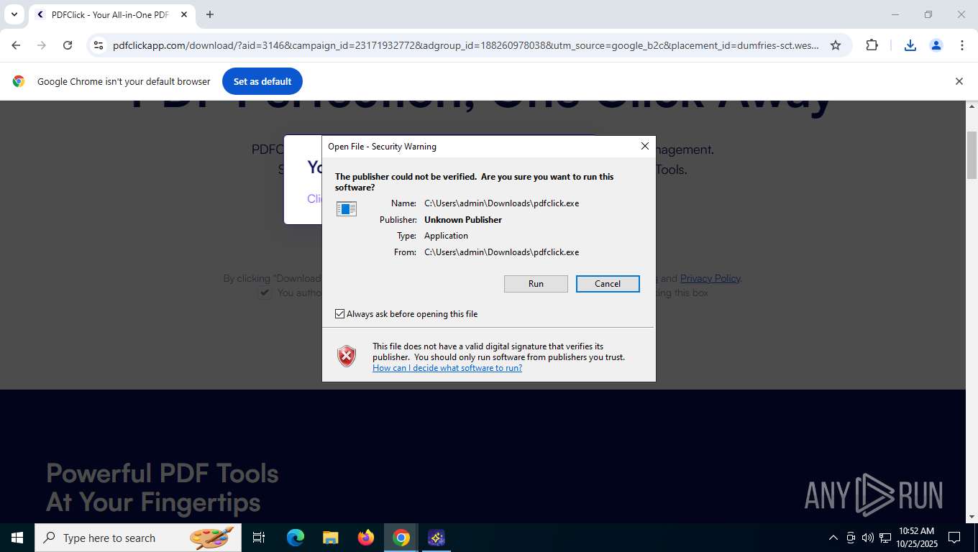This screenshot has width=978, height=552.
Task: Close the PDFClick tab
Action: pos(184,14)
